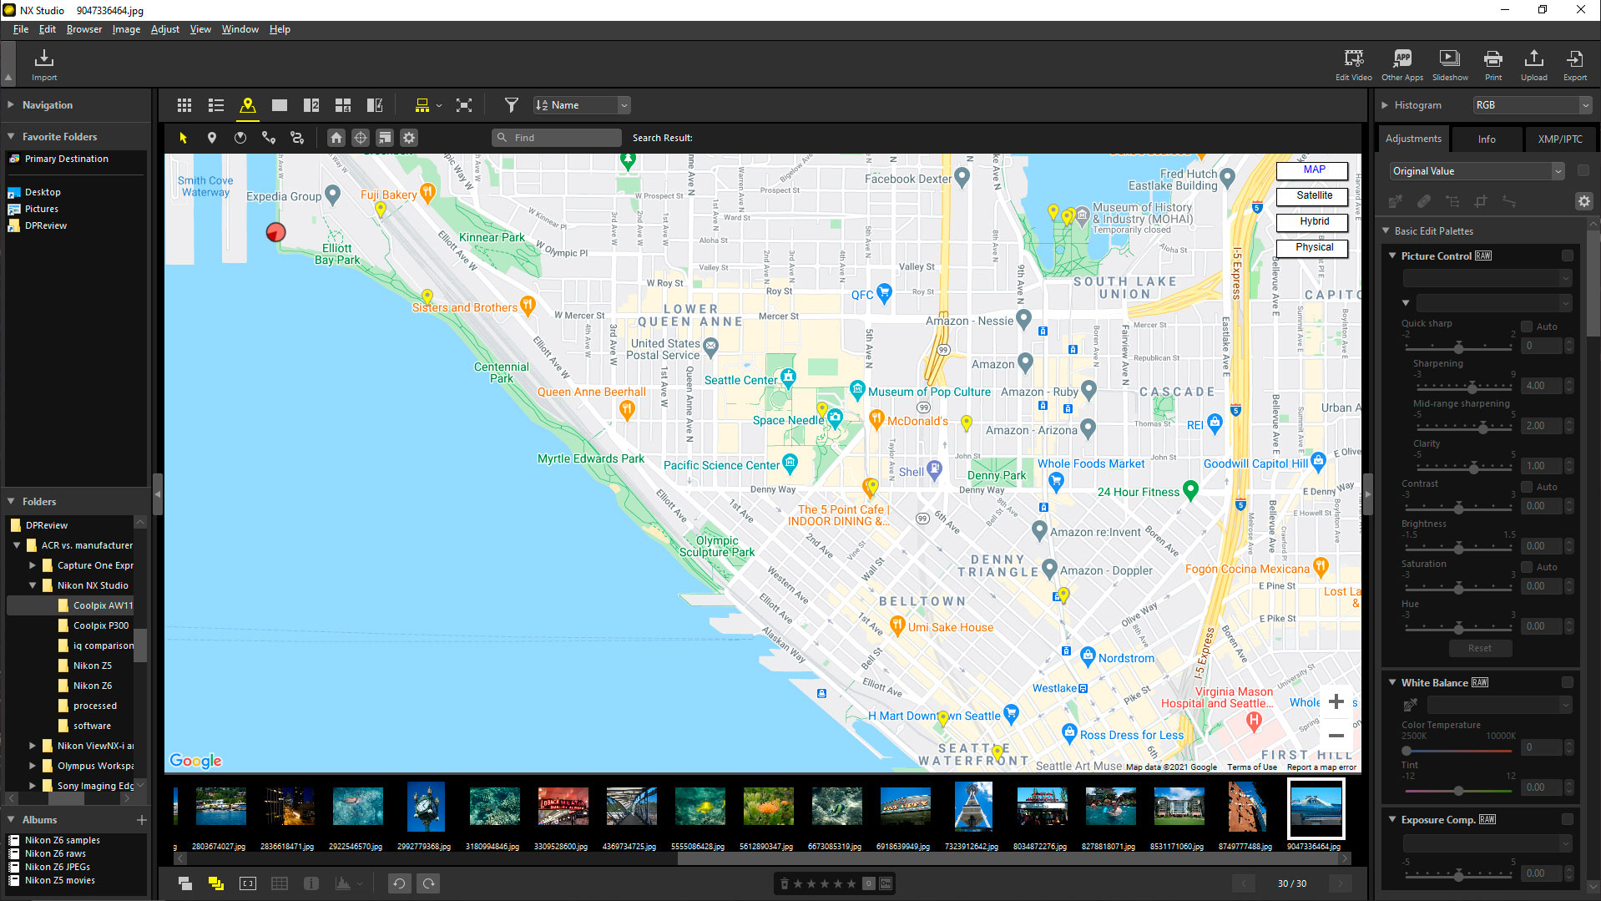This screenshot has height=901, width=1601.
Task: Click the Find search field
Action: pos(557,138)
